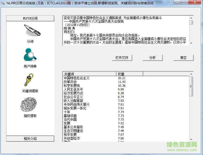The width and height of the screenshot is (203, 155).
Task: Click the date line （2012年11月8日）
Action: [x=77, y=25]
